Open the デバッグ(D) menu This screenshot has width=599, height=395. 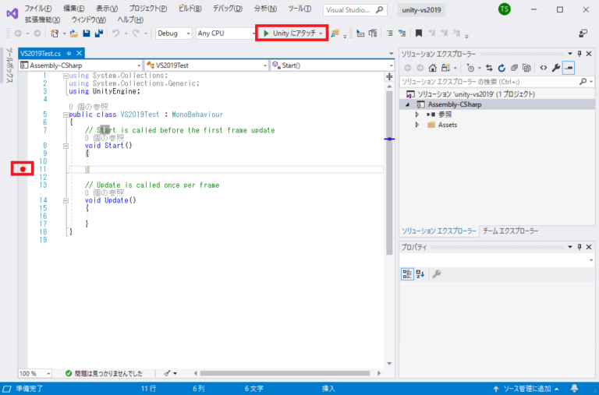pyautogui.click(x=227, y=9)
